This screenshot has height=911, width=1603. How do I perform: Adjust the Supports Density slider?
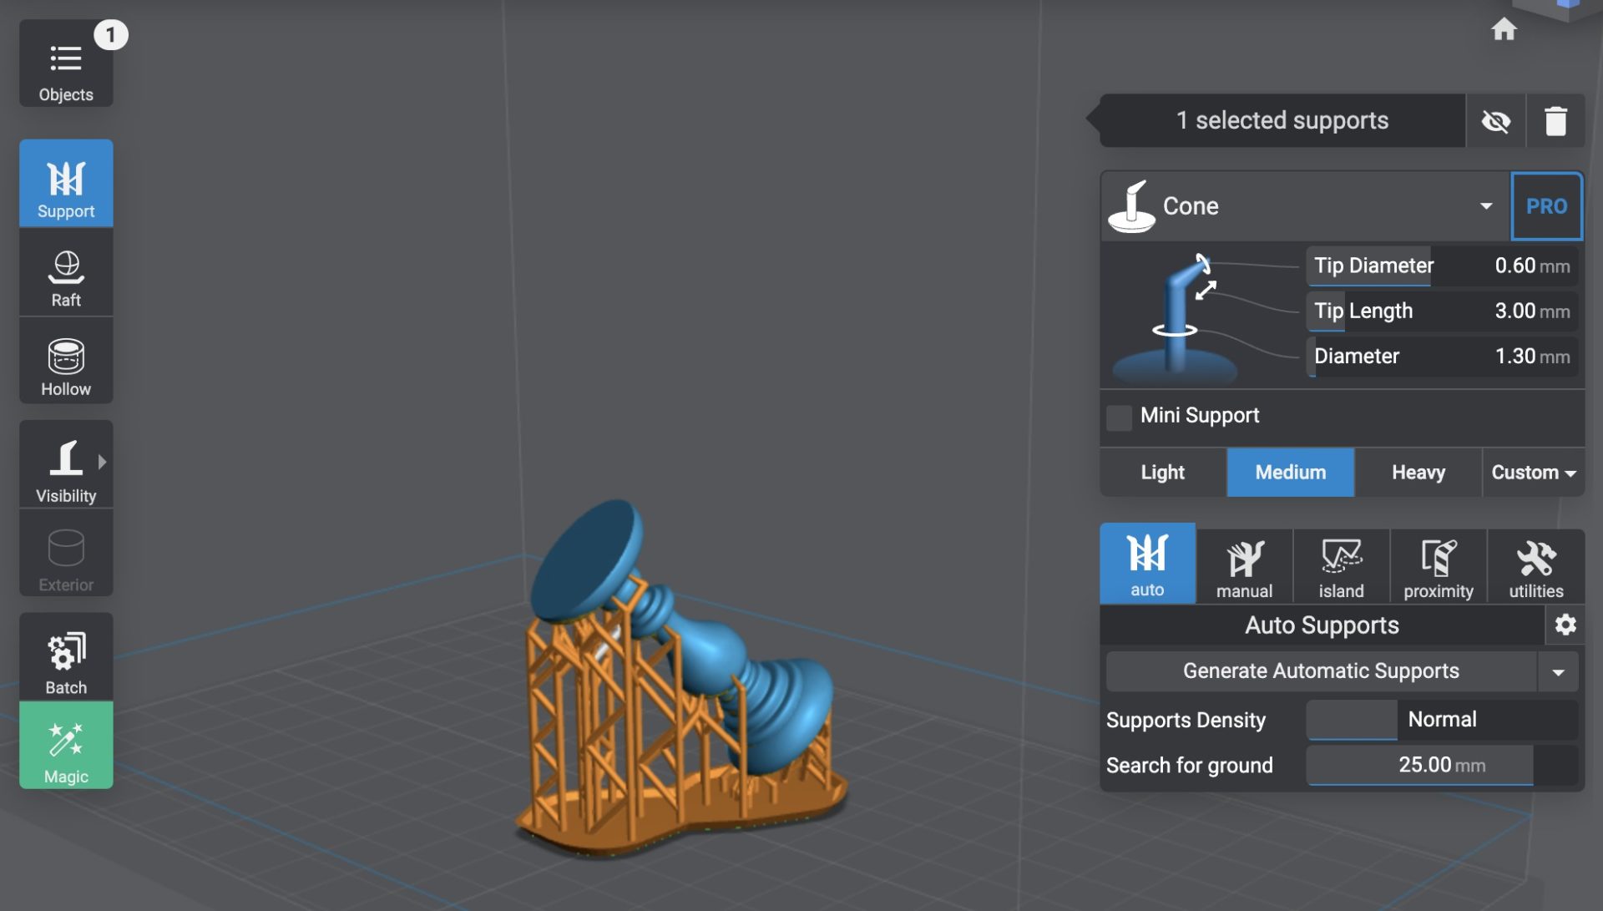pos(1442,720)
